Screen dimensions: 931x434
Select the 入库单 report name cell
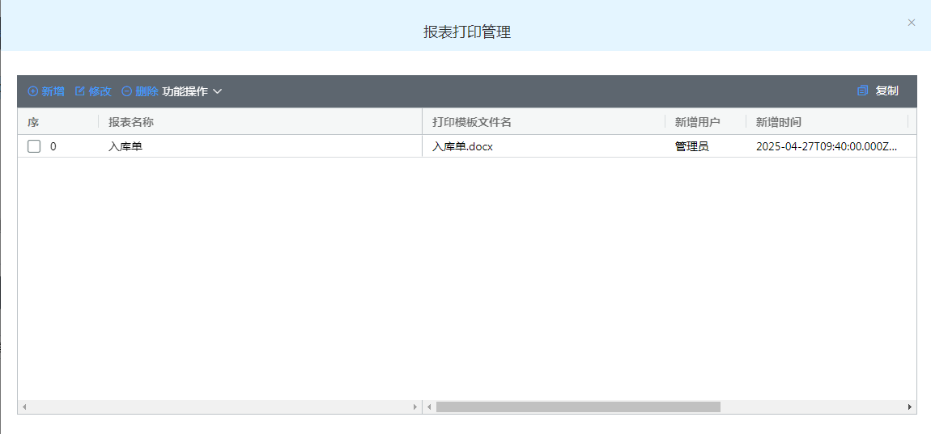[x=125, y=147]
